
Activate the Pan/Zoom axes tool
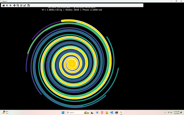[x=14, y=5]
